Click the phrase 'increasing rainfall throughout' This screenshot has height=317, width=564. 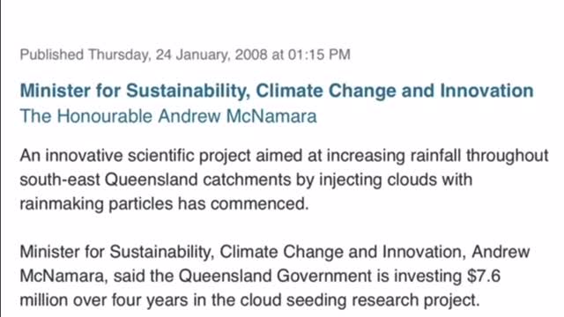[x=437, y=156]
